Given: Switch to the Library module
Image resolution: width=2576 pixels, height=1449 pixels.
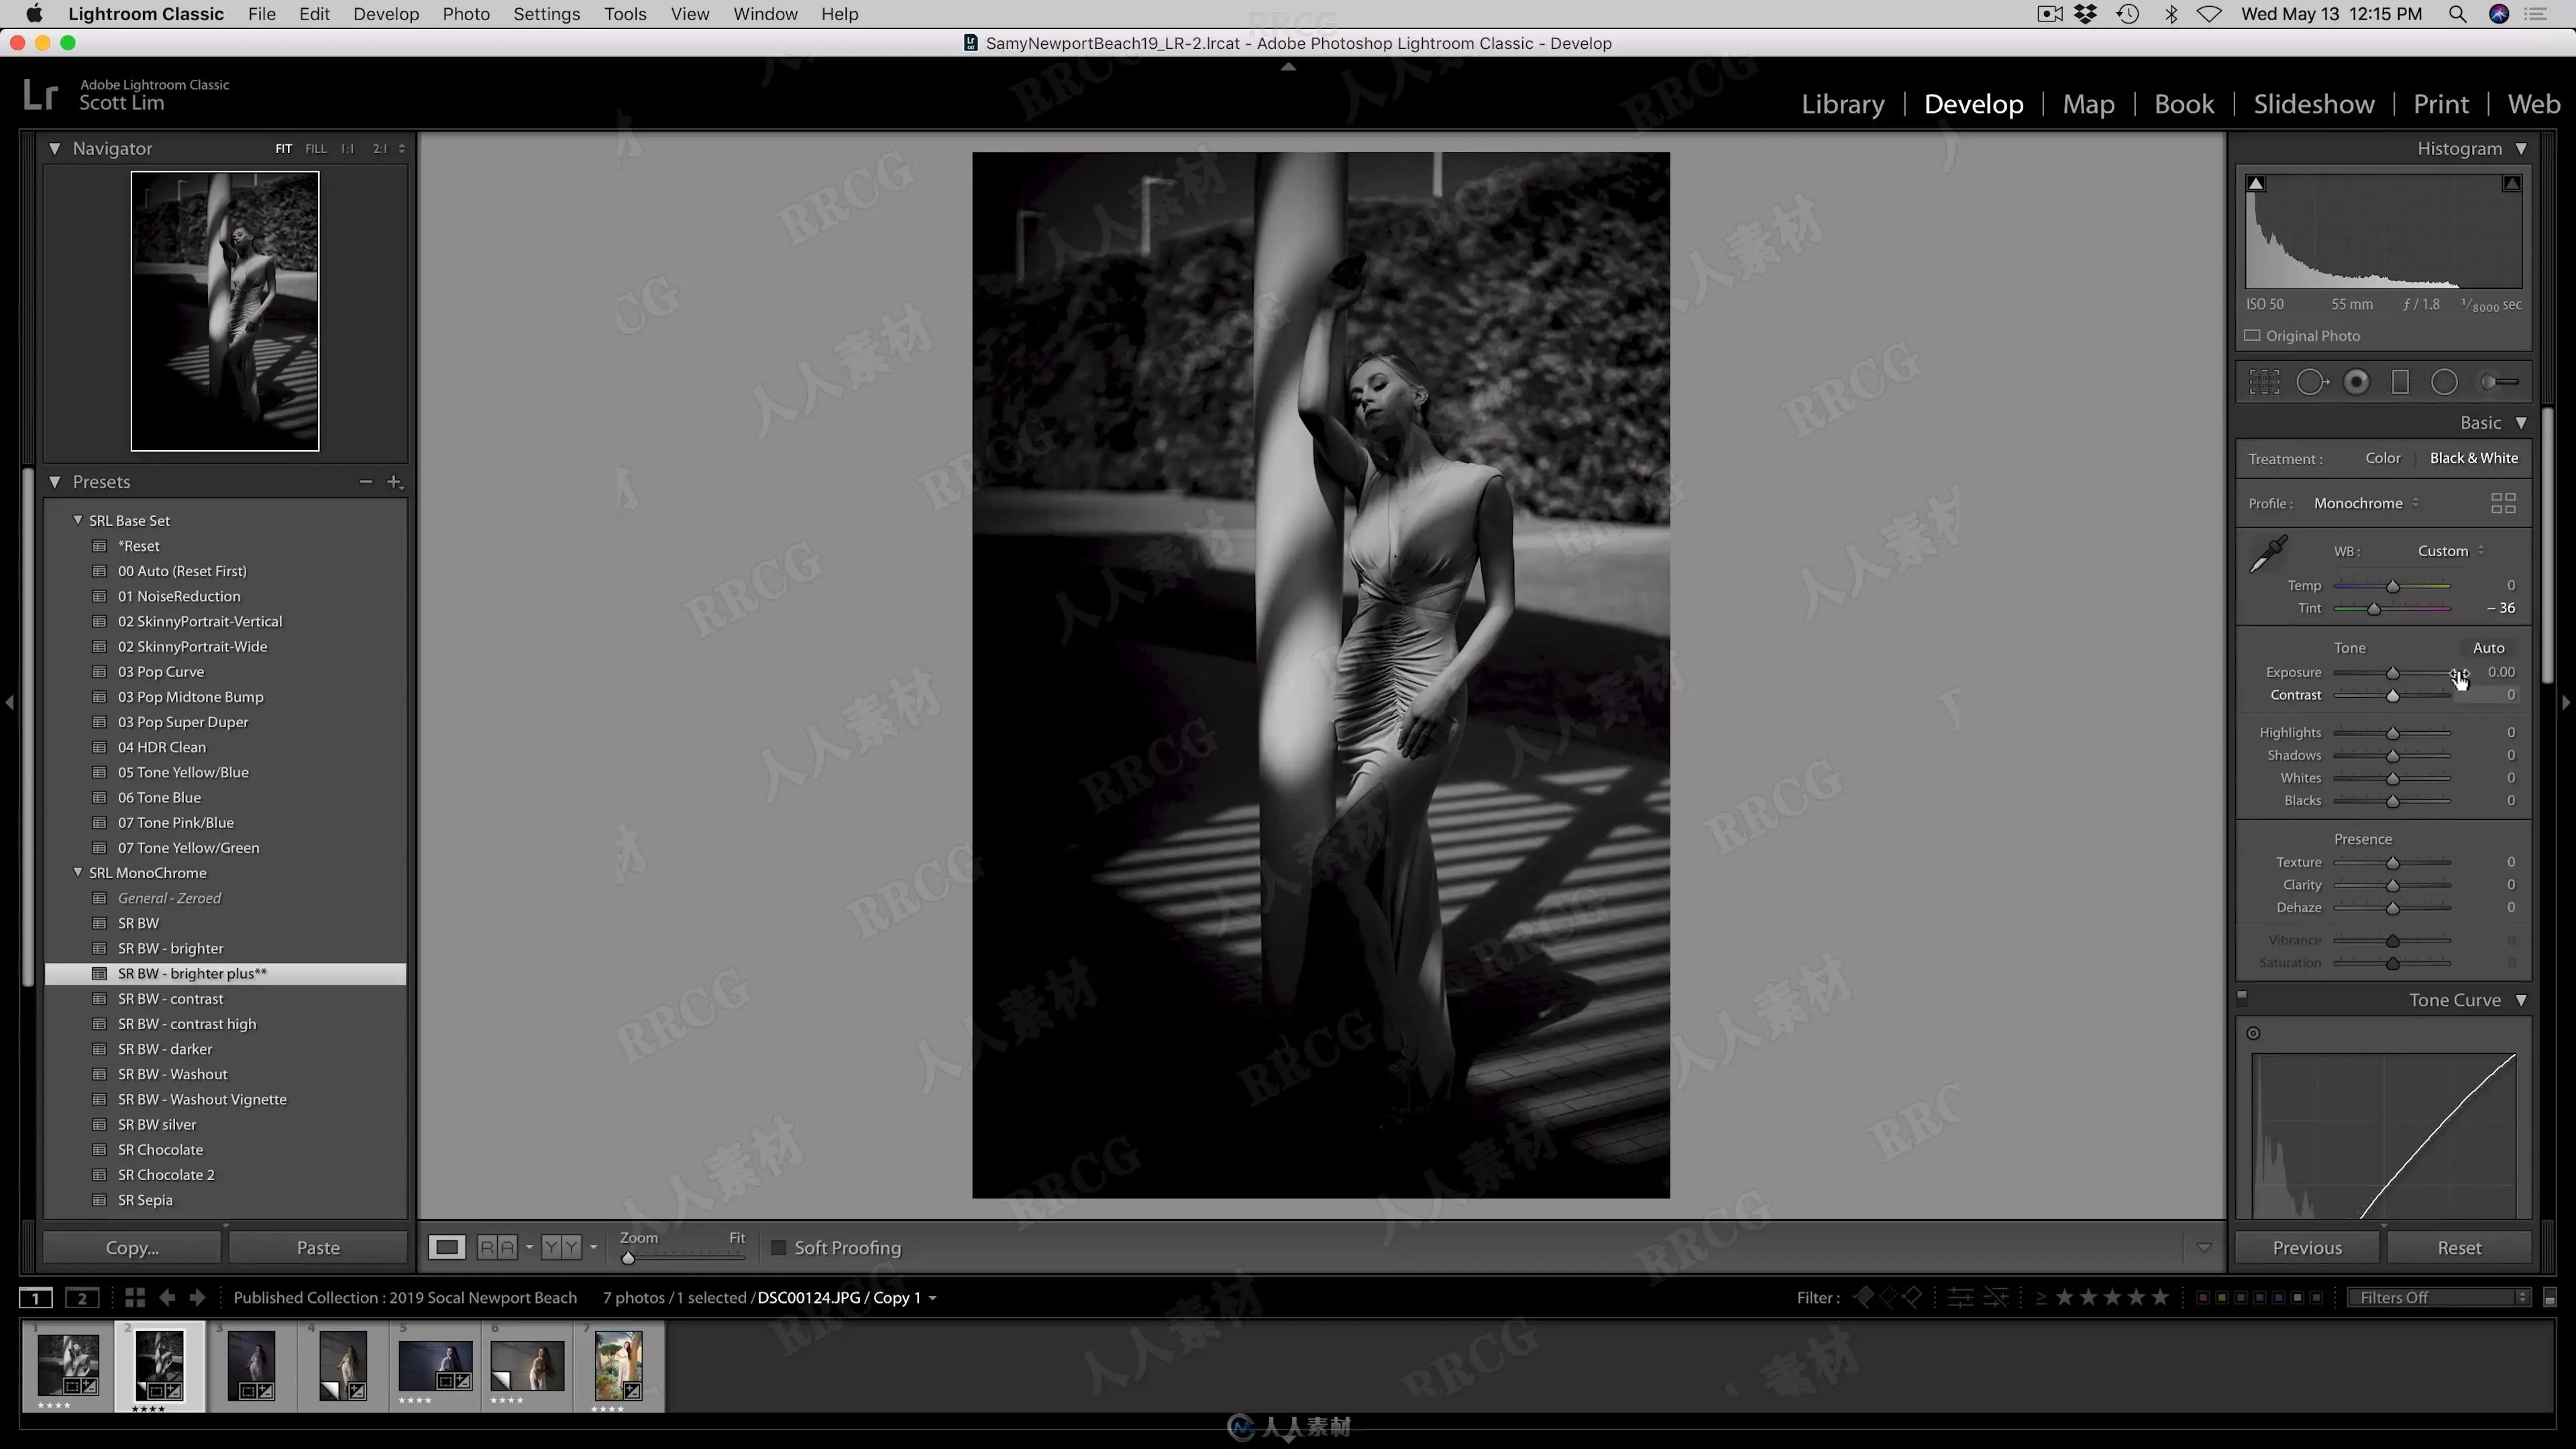Looking at the screenshot, I should (1842, 104).
